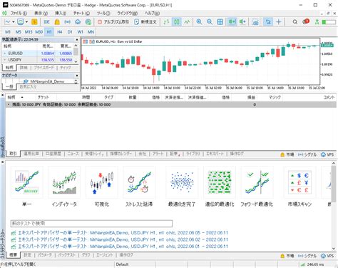Open the ファイル (File) menu

(19, 14)
